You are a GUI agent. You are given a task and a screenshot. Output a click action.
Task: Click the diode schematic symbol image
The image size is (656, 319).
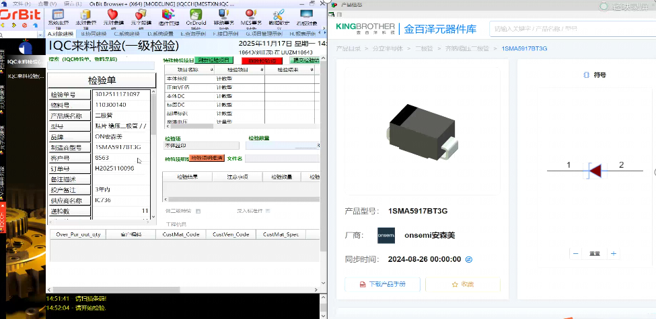click(595, 171)
